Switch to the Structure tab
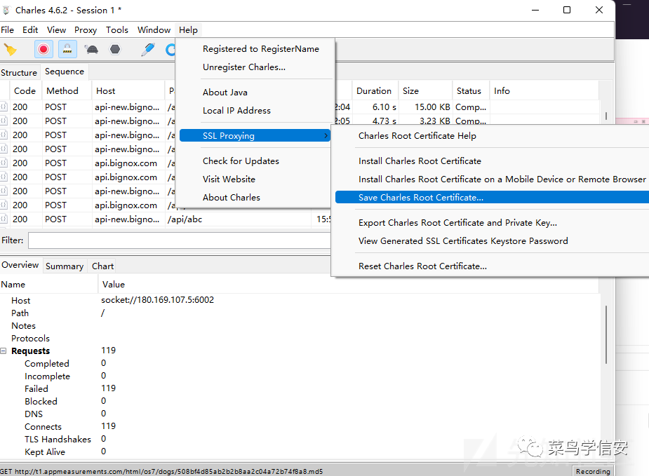649x476 pixels. tap(19, 72)
